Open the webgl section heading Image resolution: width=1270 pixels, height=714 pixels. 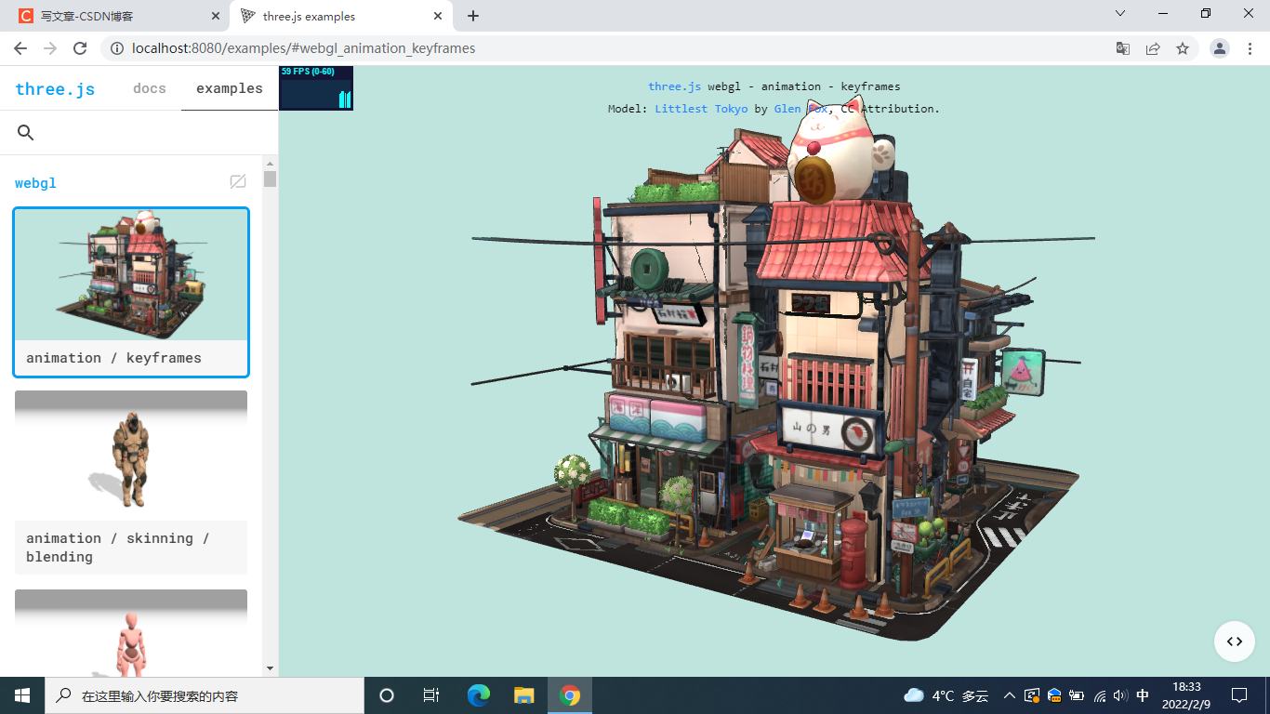pyautogui.click(x=35, y=183)
